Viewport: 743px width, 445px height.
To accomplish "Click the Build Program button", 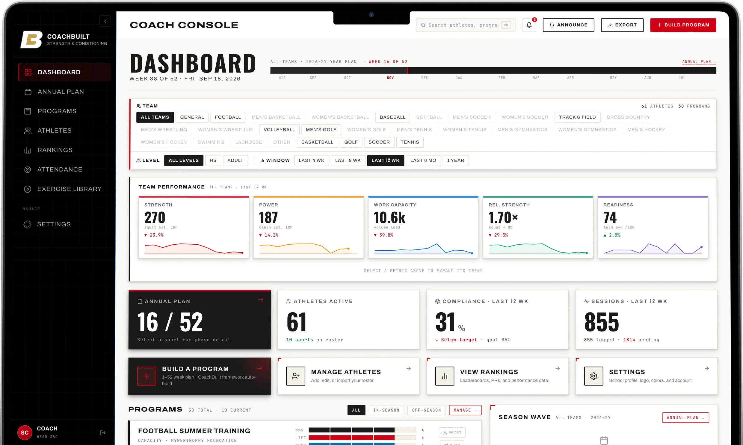I will 683,25.
